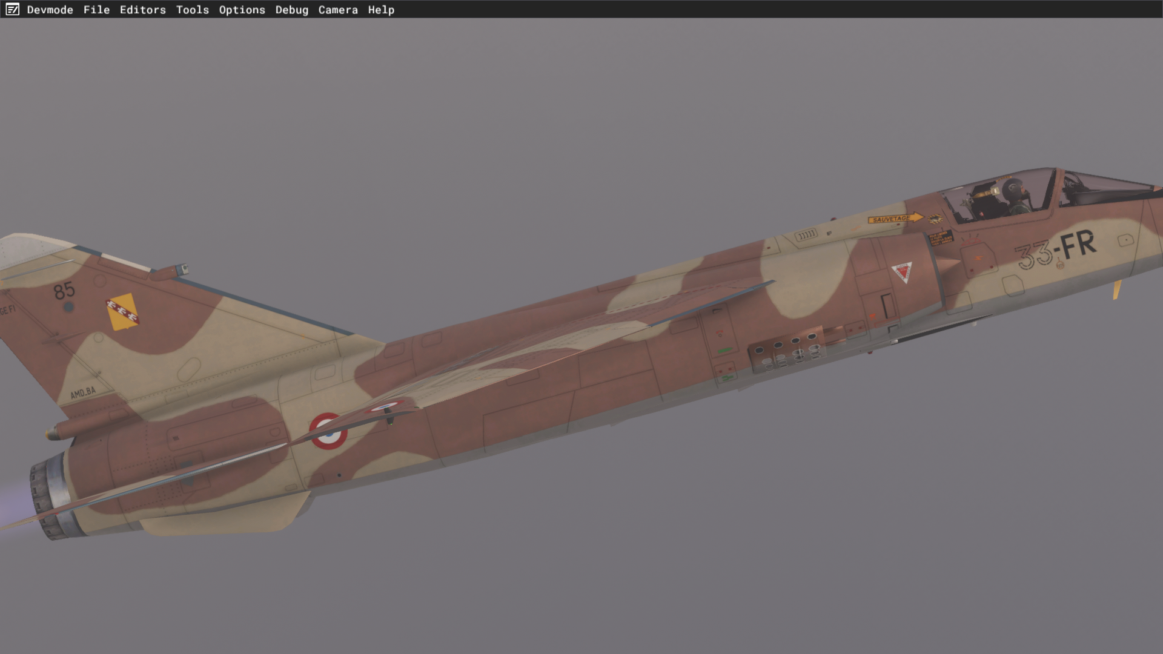Click the devmode console icon in menu bar
Viewport: 1163px width, 654px height.
[x=12, y=10]
